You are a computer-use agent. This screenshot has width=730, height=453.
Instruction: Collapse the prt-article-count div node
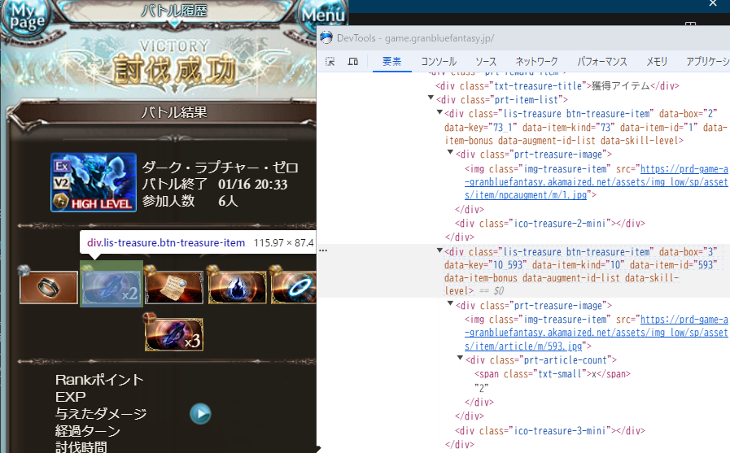coord(460,358)
